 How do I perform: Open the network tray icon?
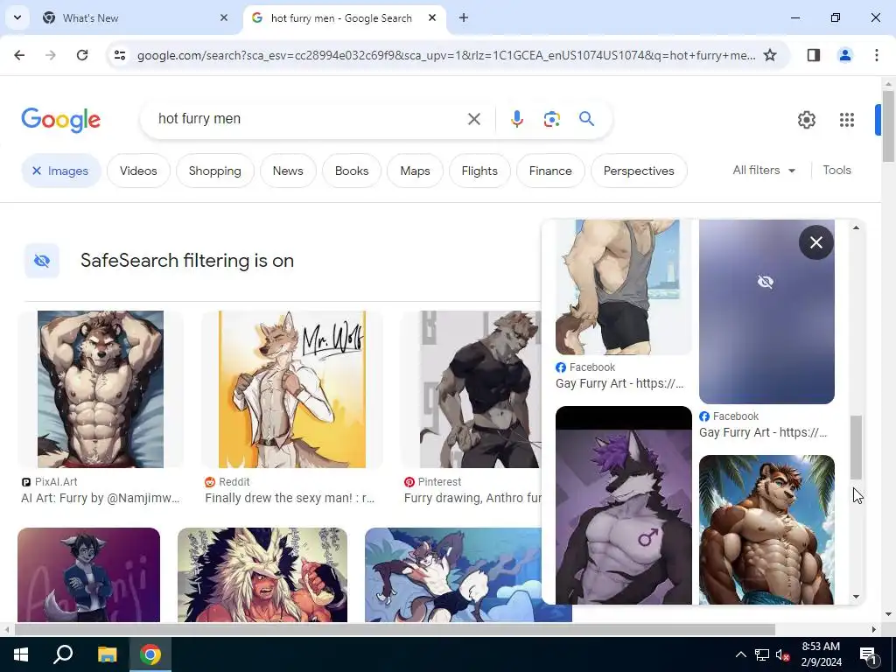coord(762,654)
